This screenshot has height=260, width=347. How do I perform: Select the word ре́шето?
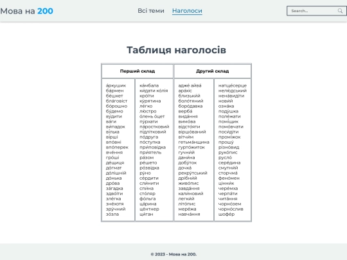[x=148, y=162]
